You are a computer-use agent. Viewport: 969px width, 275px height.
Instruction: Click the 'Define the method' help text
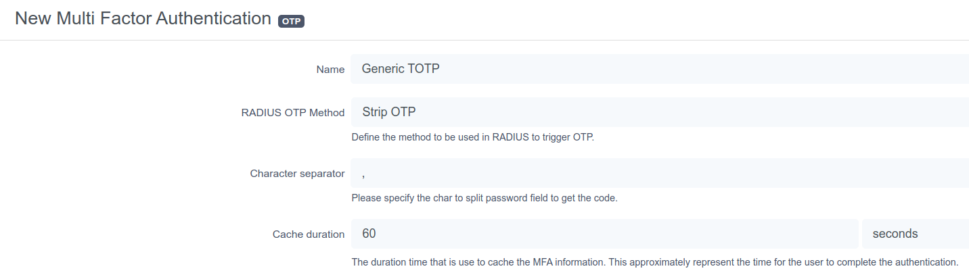(x=472, y=138)
